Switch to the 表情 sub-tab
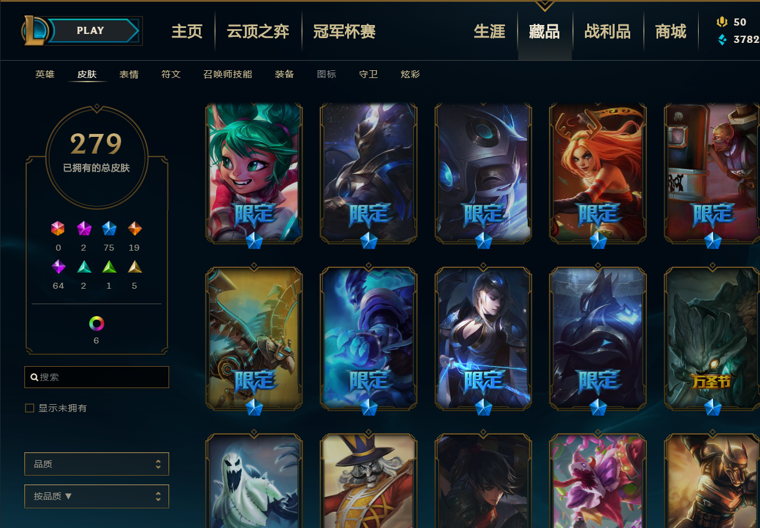This screenshot has width=760, height=528. click(x=129, y=74)
